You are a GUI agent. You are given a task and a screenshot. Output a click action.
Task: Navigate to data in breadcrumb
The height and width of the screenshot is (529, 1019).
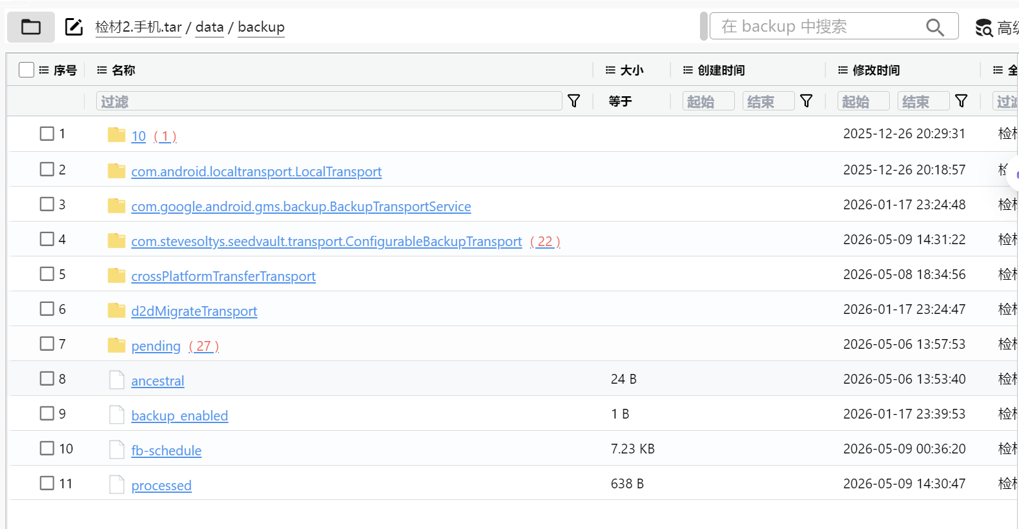210,27
